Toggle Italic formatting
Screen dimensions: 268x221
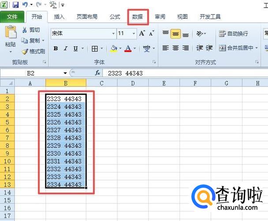click(x=66, y=49)
